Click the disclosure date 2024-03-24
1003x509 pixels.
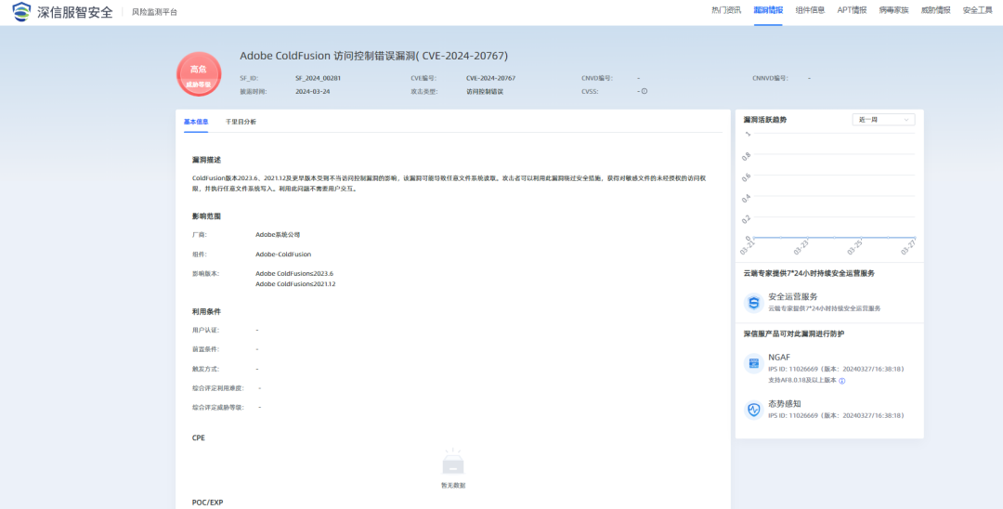pyautogui.click(x=313, y=91)
